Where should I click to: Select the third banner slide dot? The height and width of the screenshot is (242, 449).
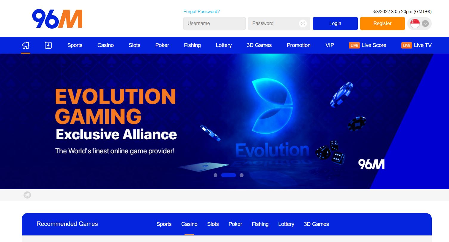tap(241, 175)
